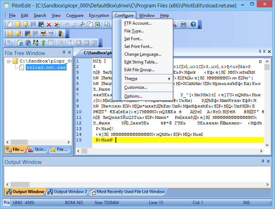
Task: Close the Output Window panel
Action: [x=268, y=161]
